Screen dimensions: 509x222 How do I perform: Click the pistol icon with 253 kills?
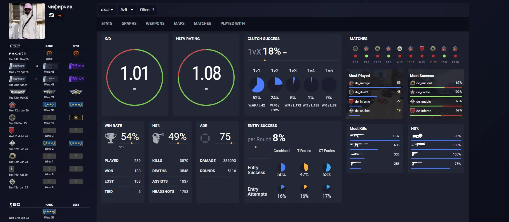[x=355, y=164]
